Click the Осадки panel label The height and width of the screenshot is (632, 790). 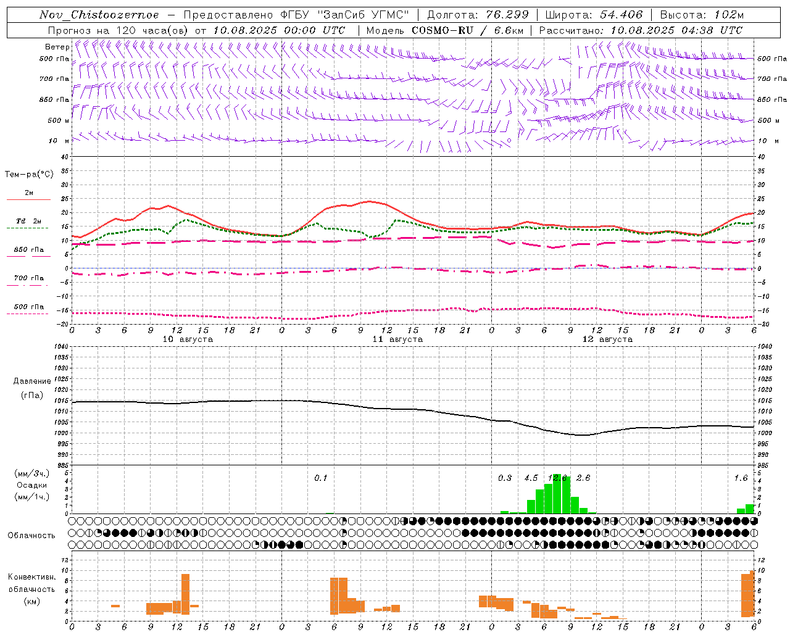(32, 485)
